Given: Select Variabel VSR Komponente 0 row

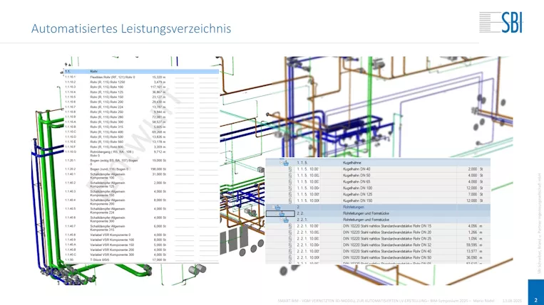Looking at the screenshot, I should [x=142, y=235].
